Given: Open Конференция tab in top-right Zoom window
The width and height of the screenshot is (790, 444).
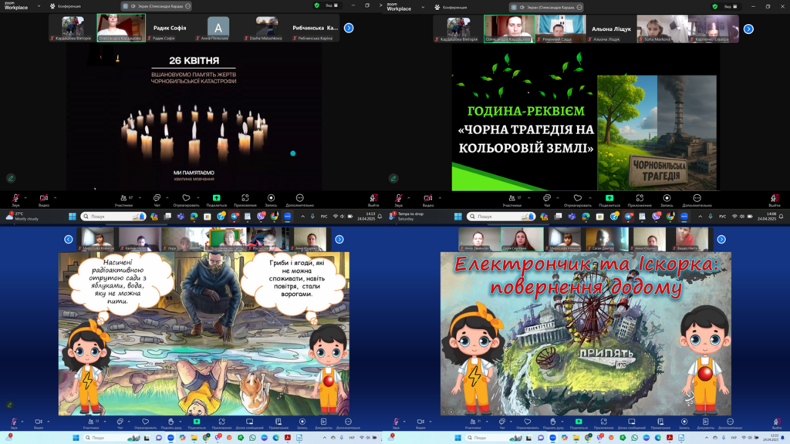Looking at the screenshot, I should point(451,7).
